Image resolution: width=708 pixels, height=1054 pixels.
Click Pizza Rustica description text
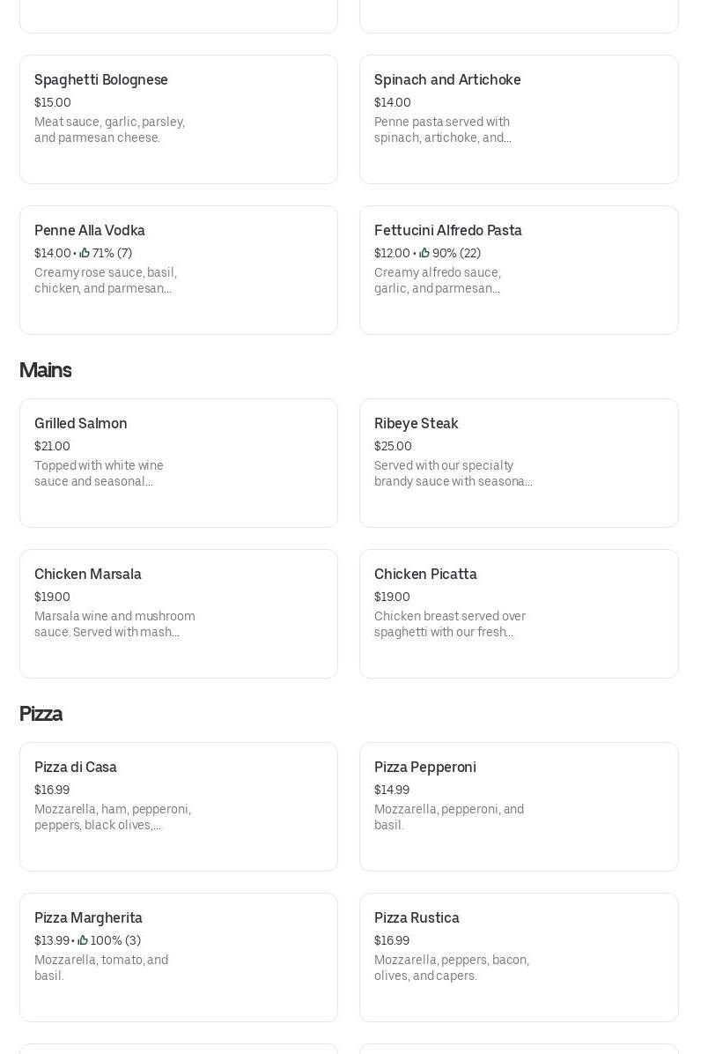click(x=452, y=968)
